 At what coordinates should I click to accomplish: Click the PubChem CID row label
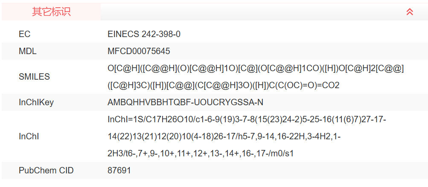point(46,170)
